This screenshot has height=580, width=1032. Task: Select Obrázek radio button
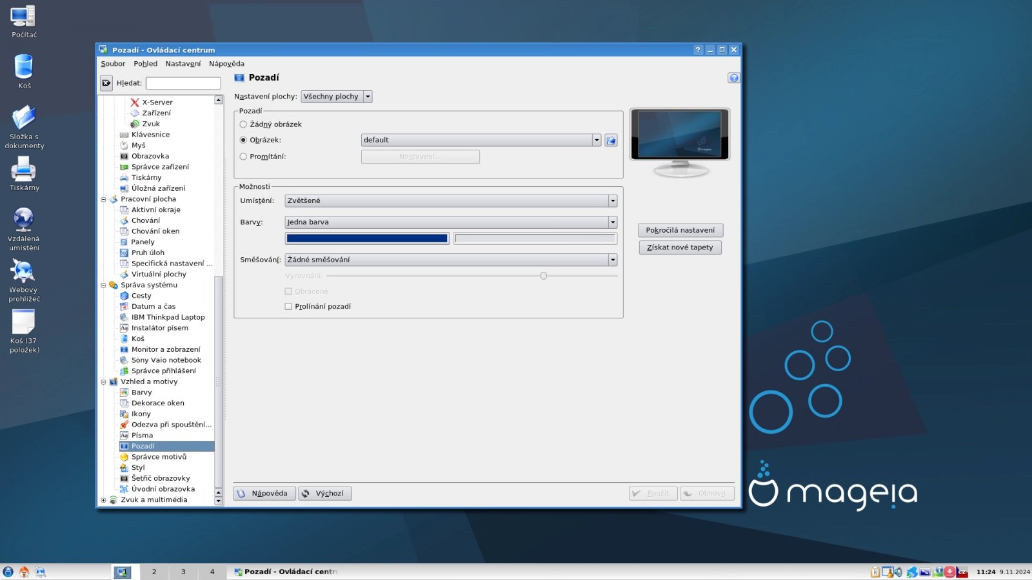point(243,140)
